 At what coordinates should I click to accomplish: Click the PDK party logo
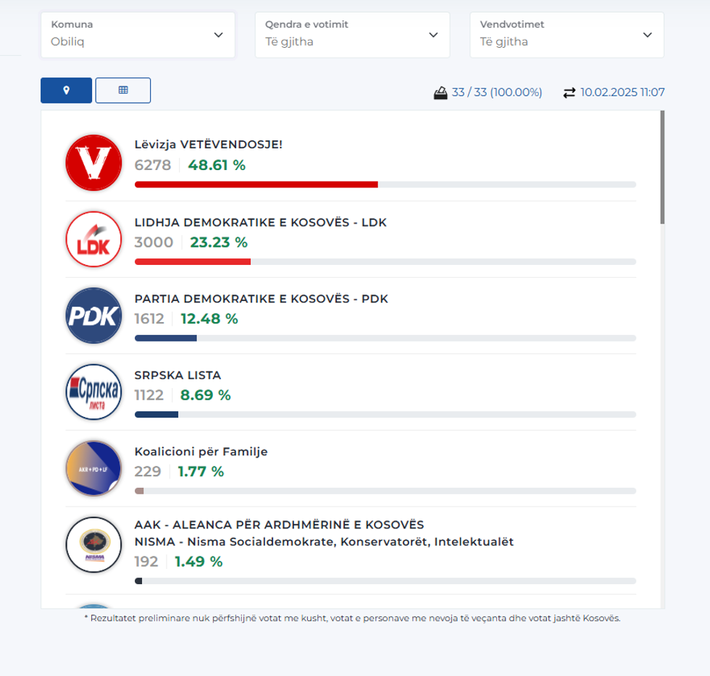coord(93,316)
